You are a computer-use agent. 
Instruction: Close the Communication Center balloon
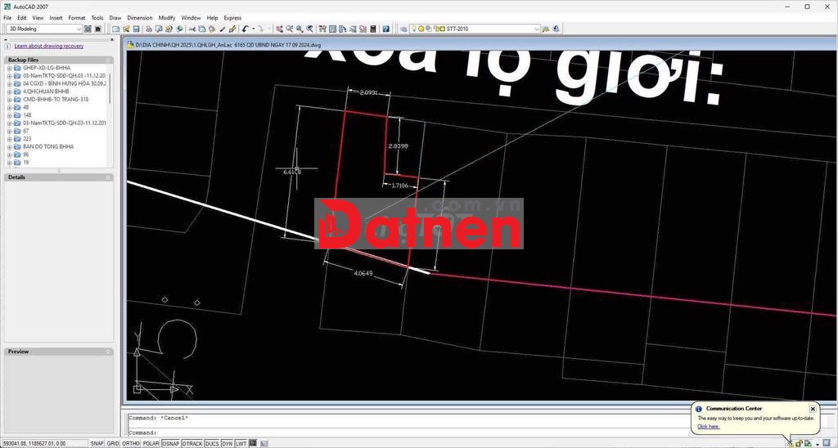pos(813,409)
